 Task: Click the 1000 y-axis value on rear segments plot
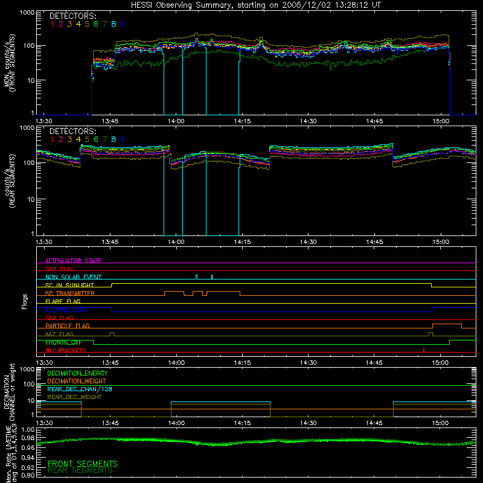pyautogui.click(x=27, y=128)
